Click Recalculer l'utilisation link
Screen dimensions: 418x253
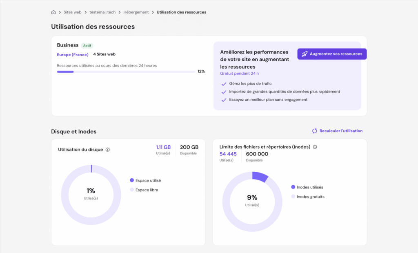pyautogui.click(x=341, y=131)
